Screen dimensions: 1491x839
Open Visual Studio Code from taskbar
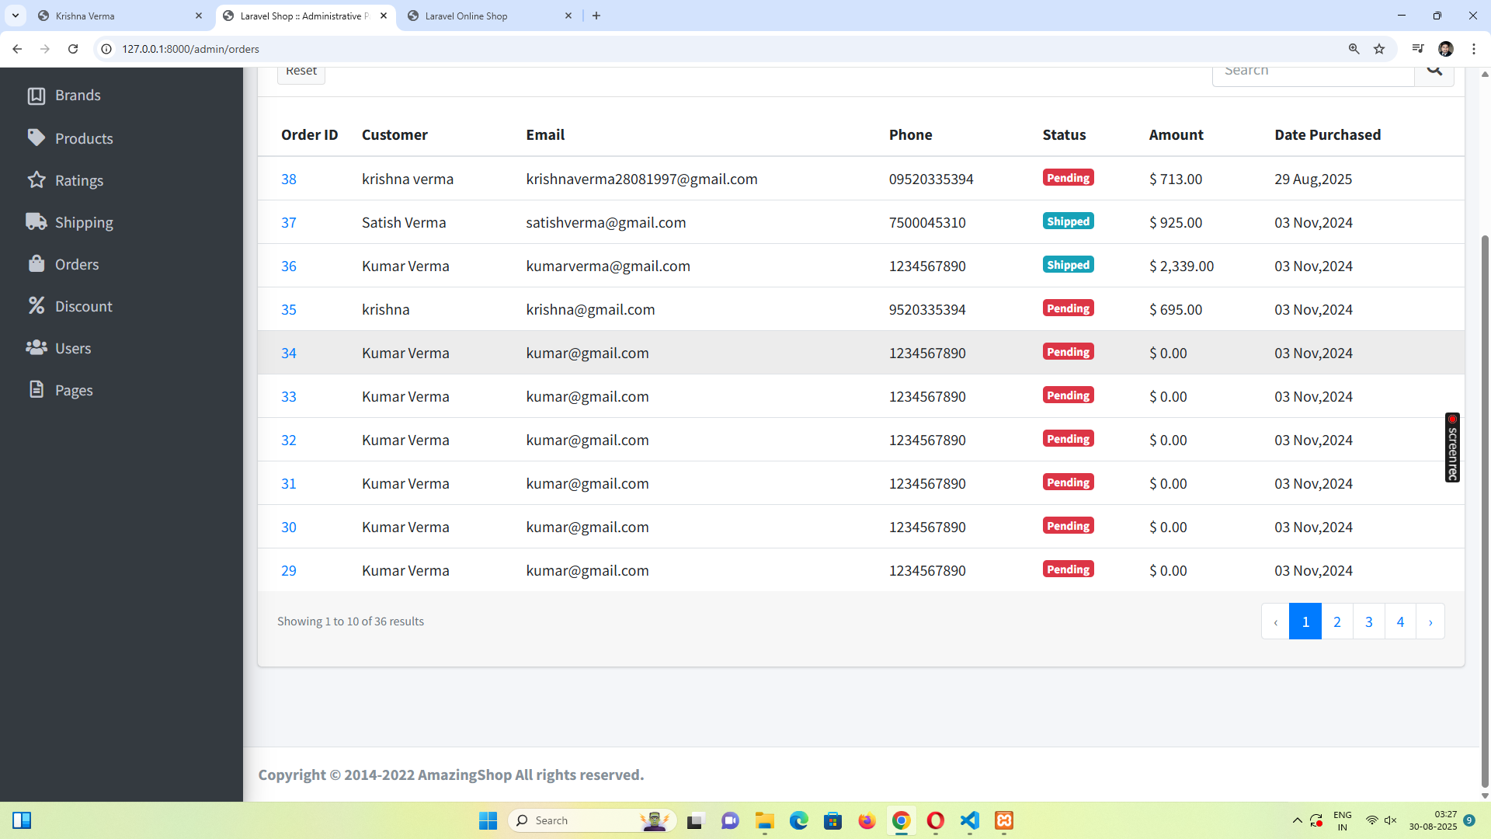pyautogui.click(x=970, y=820)
